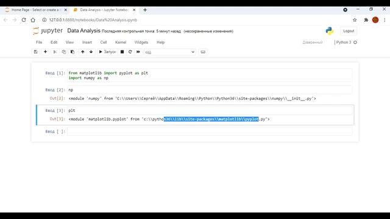Image resolution: width=390 pixels, height=219 pixels.
Task: Open command palette keyboard icon
Action: coord(203,52)
